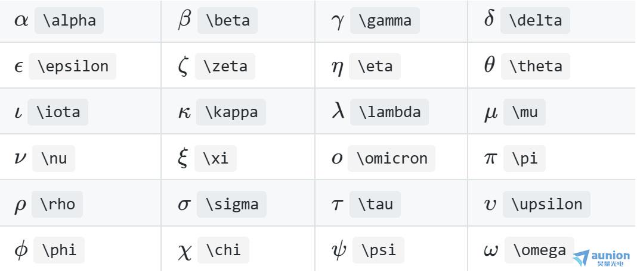Screen dimensions: 637x273
Task: Click the \chi code snippet
Action: click(x=224, y=250)
